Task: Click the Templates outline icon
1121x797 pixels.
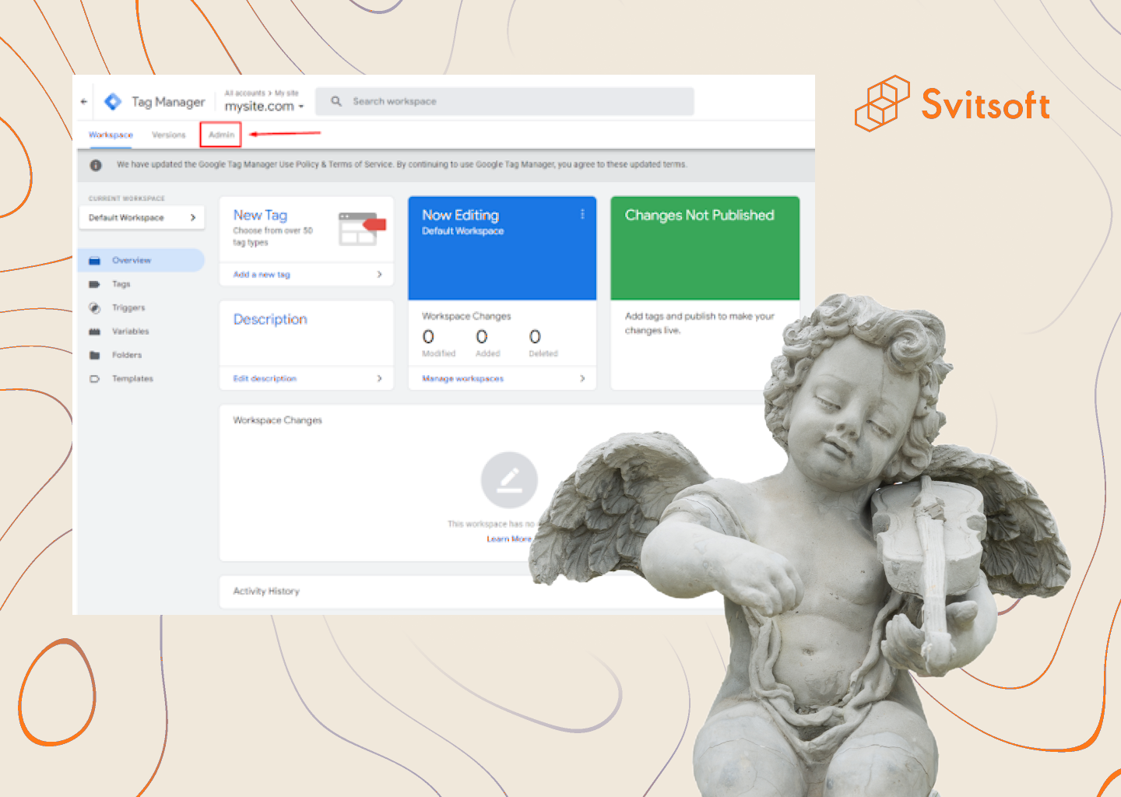Action: (x=95, y=379)
